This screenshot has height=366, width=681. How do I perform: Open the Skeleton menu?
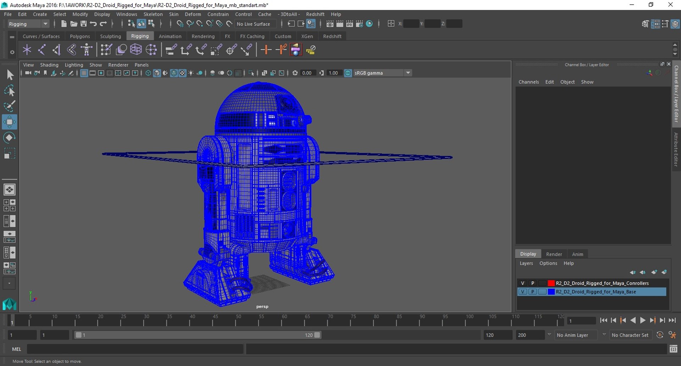(x=153, y=14)
